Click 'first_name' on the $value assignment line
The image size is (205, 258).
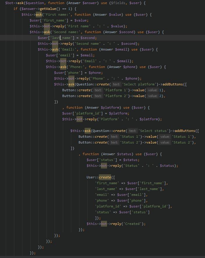pos(54,20)
